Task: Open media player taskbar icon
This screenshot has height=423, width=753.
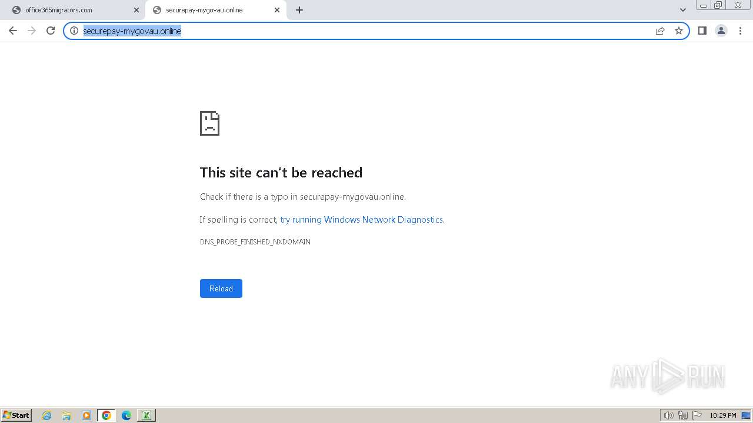Action: pyautogui.click(x=86, y=415)
